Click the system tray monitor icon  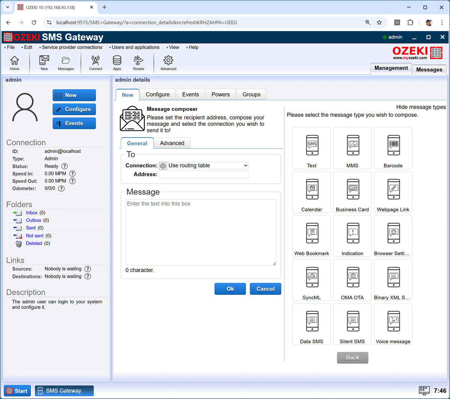tap(424, 390)
